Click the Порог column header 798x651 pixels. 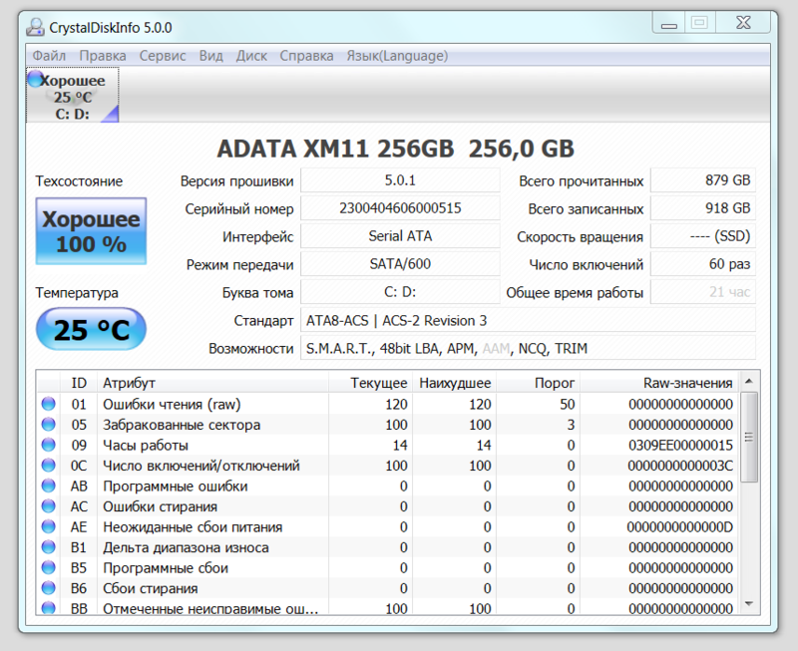coord(539,383)
